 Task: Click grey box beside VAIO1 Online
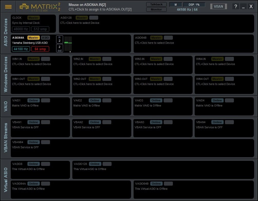[45, 100]
